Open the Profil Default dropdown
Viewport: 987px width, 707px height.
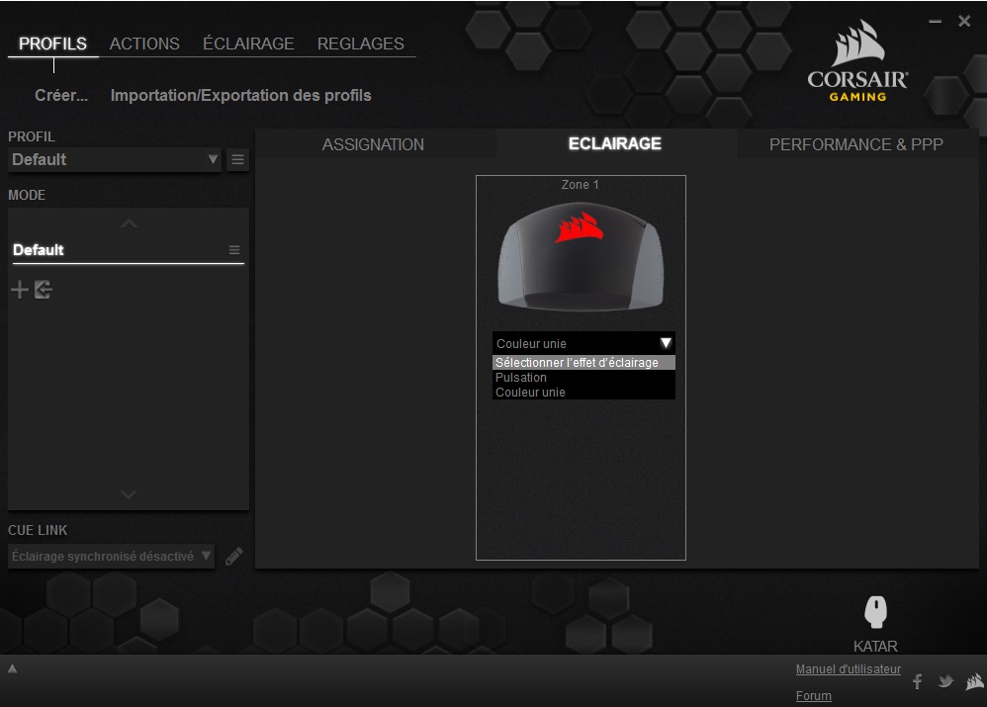(115, 159)
